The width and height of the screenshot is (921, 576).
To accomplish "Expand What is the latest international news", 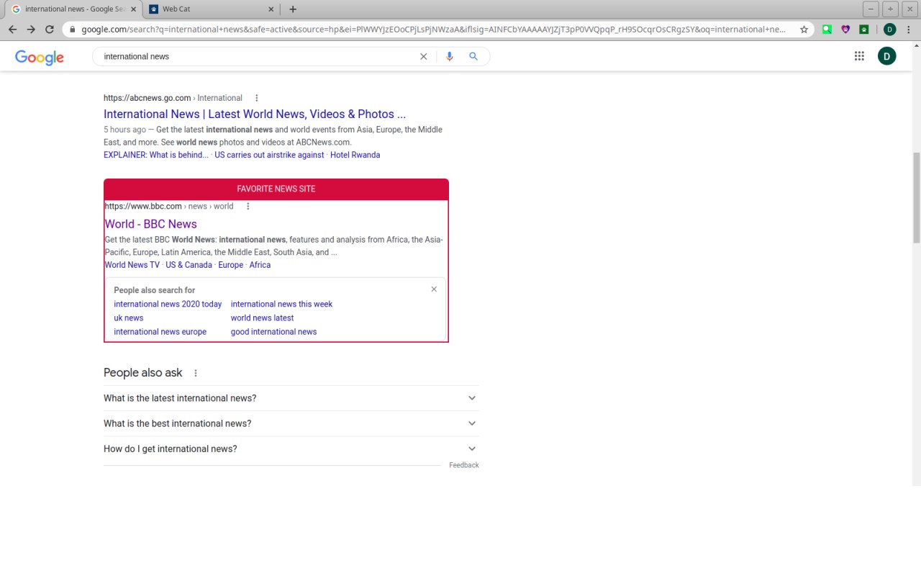I will click(x=291, y=398).
